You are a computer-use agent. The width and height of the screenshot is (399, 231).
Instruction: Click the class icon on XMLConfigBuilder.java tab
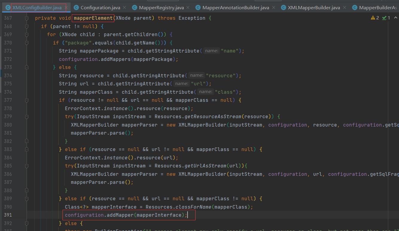pyautogui.click(x=7, y=7)
